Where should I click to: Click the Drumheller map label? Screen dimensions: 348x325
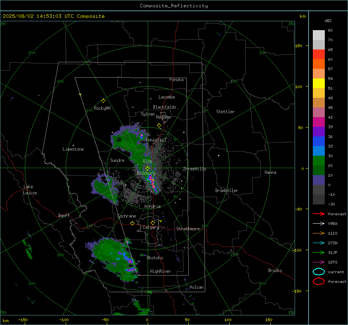[227, 191]
